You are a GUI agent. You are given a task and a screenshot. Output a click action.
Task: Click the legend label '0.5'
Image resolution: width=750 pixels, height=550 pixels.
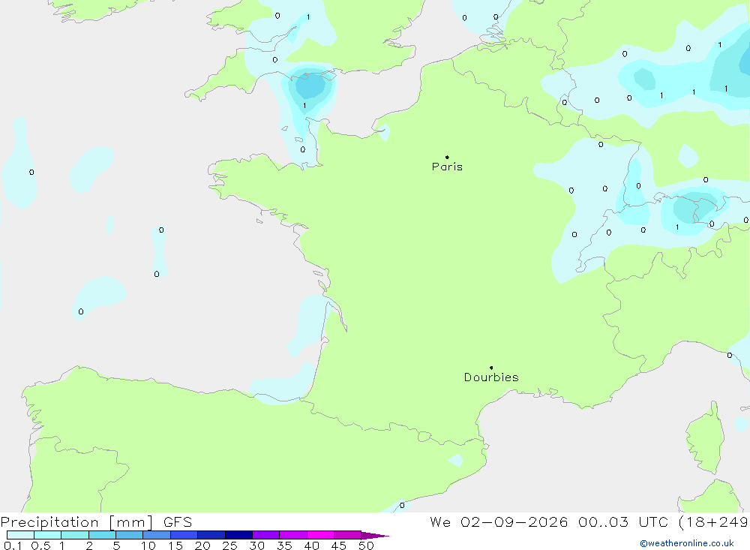(x=40, y=545)
